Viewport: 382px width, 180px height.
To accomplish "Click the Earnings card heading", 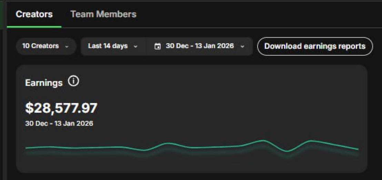I will point(44,83).
